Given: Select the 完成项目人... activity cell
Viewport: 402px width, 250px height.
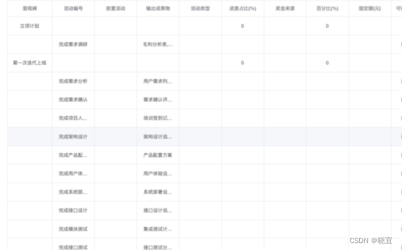Looking at the screenshot, I should pos(73,118).
